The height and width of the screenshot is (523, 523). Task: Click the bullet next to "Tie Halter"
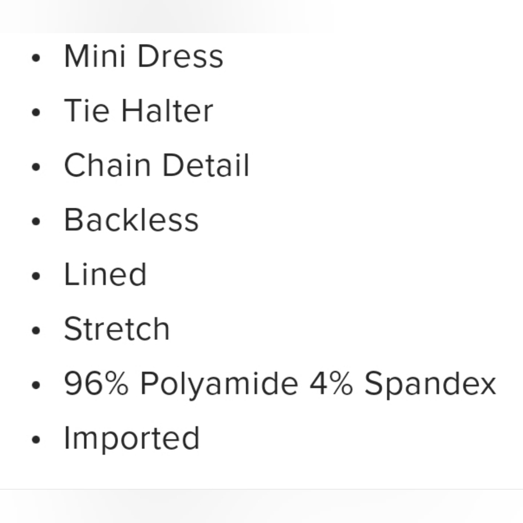[36, 112]
